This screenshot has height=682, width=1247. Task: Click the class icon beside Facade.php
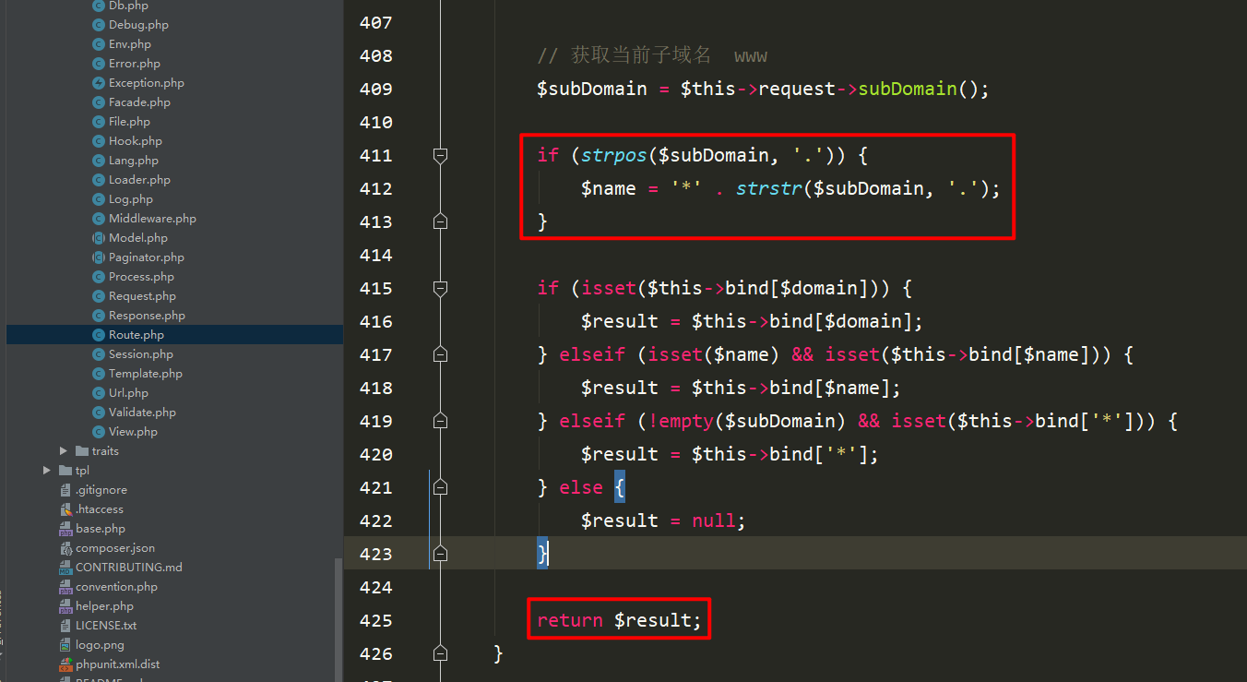coord(99,102)
